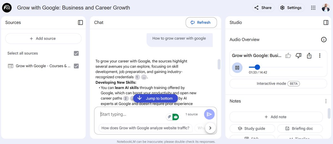The width and height of the screenshot is (333, 144).
Task: Show Audio Overview info
Action: point(324,40)
